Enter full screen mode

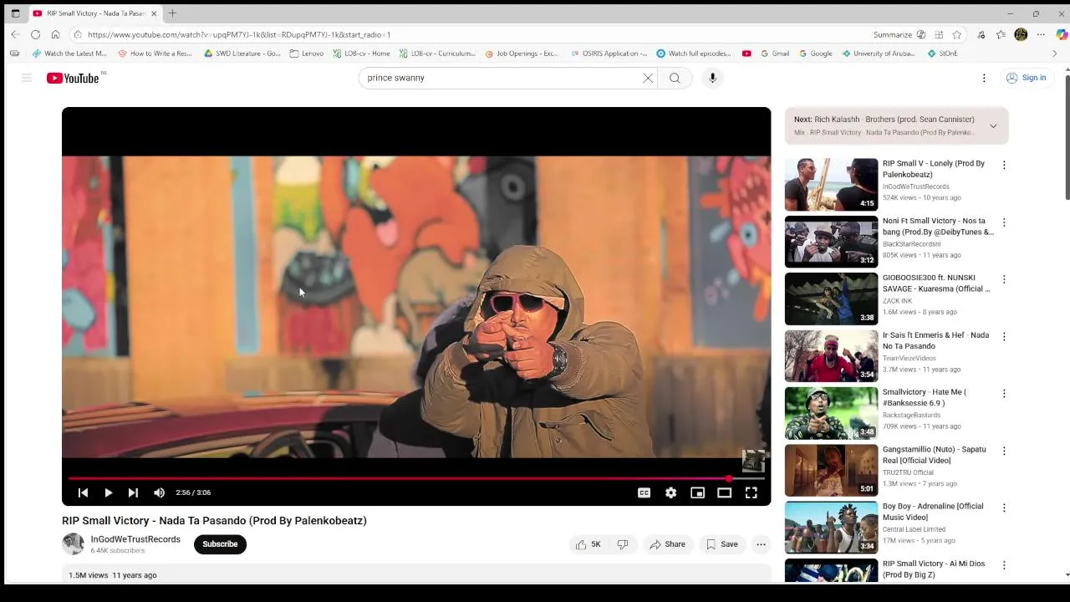tap(751, 492)
